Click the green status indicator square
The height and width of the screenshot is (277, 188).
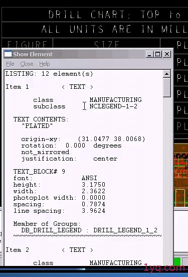[x=177, y=261]
